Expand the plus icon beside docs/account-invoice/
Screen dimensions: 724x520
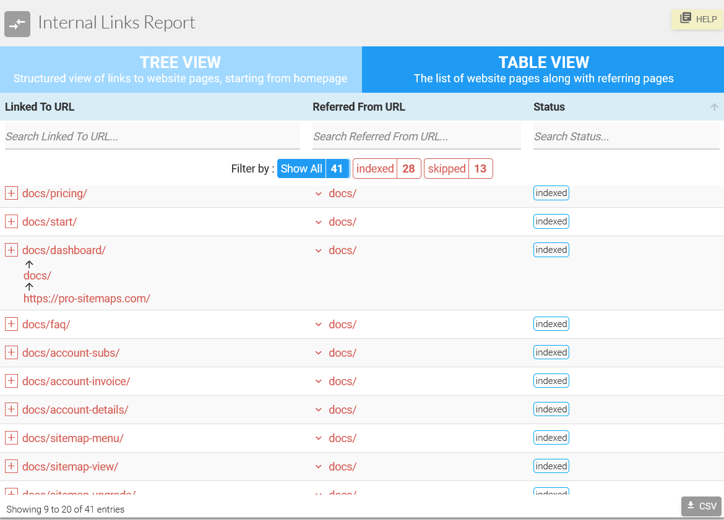pyautogui.click(x=11, y=380)
